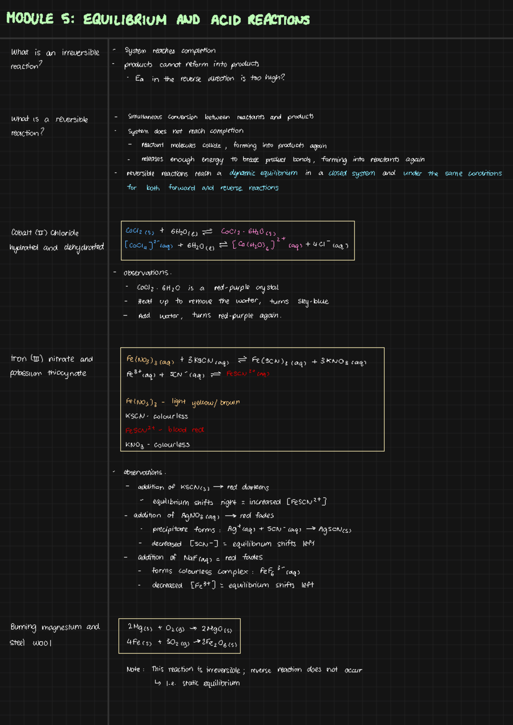Click the Module 5 Equilibrium heading
The width and height of the screenshot is (513, 725).
pos(158,19)
